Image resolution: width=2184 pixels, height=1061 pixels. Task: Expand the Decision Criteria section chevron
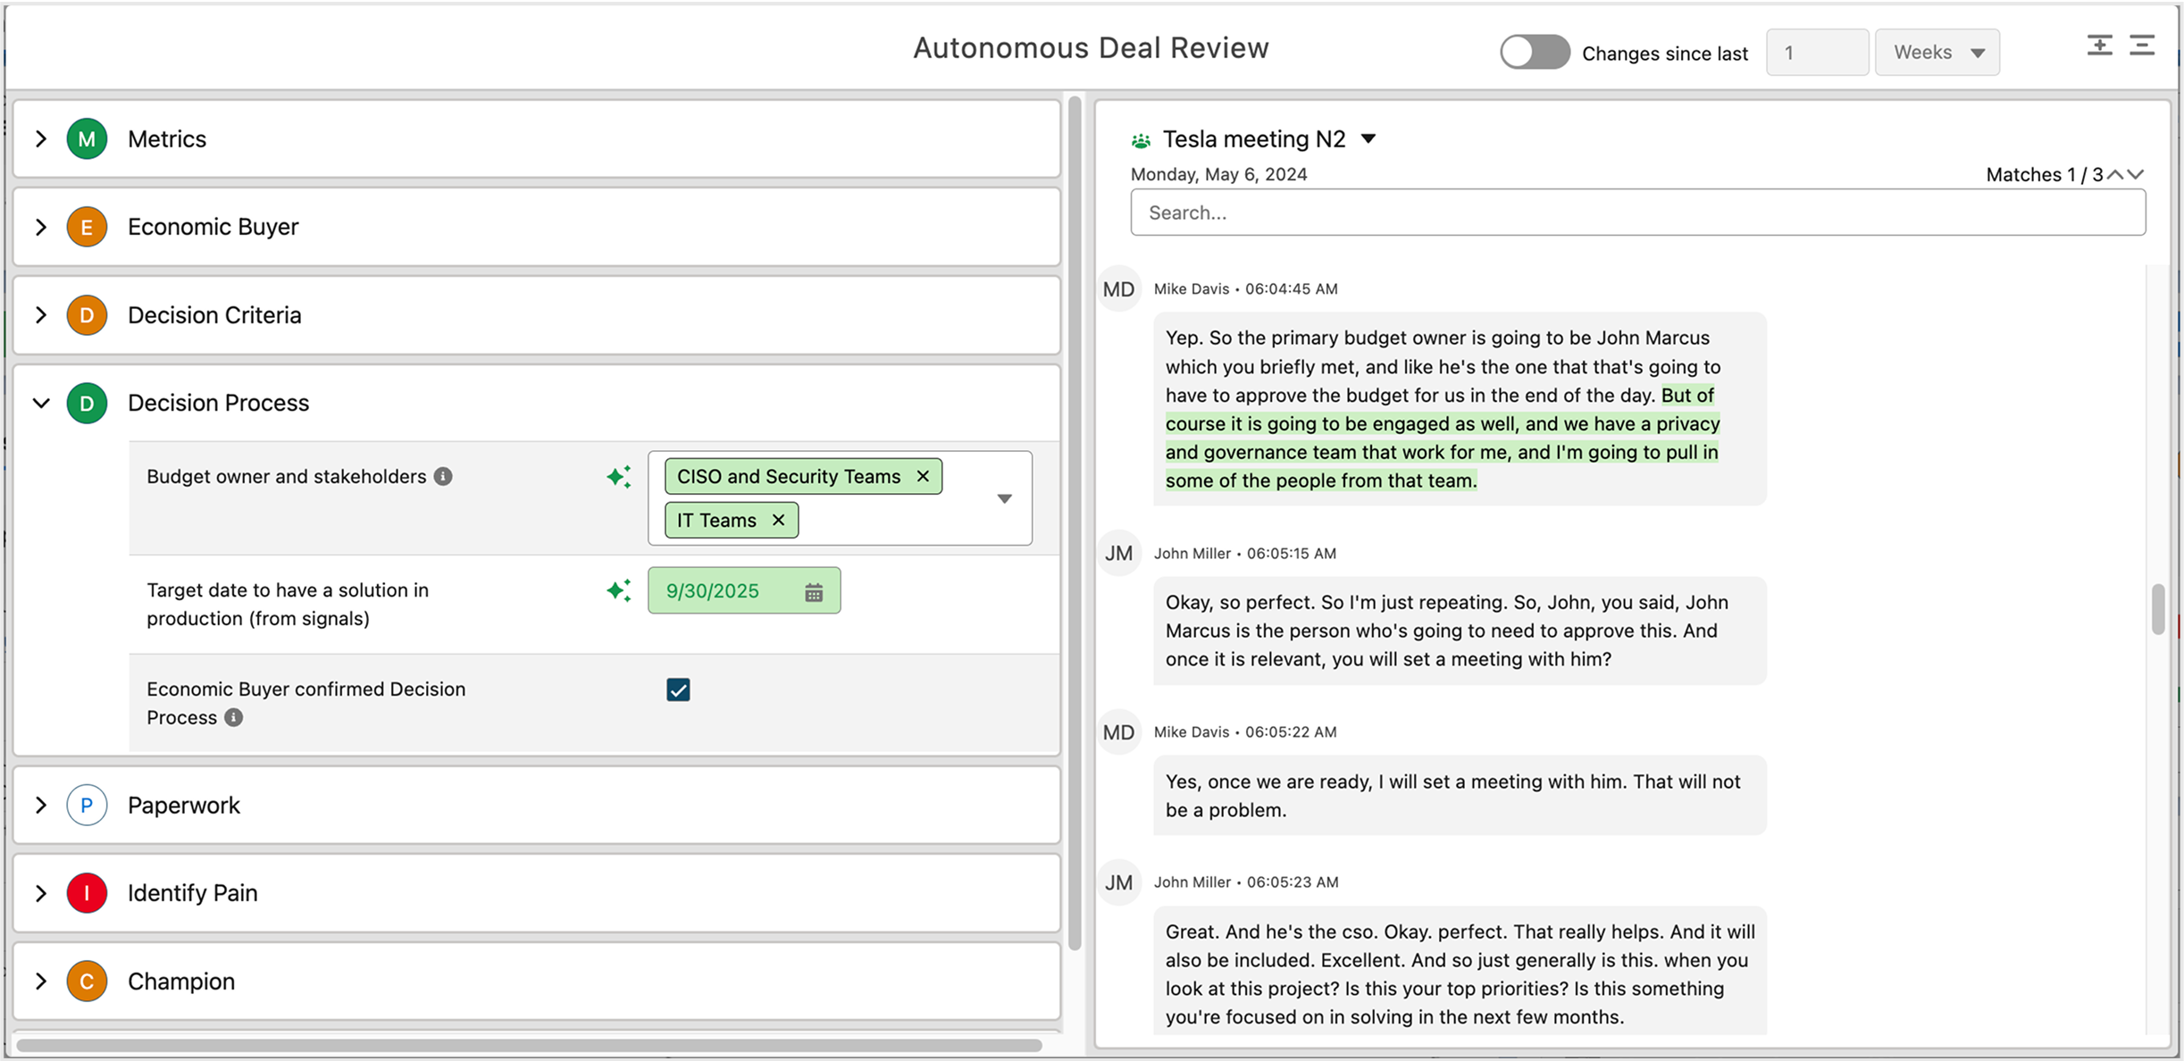point(41,315)
